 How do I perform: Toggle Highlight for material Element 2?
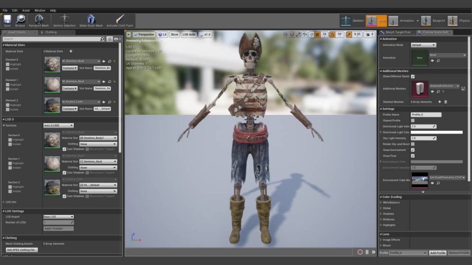[7, 105]
